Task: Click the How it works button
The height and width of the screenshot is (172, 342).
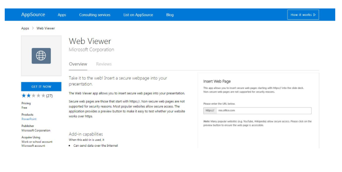Action: click(303, 15)
